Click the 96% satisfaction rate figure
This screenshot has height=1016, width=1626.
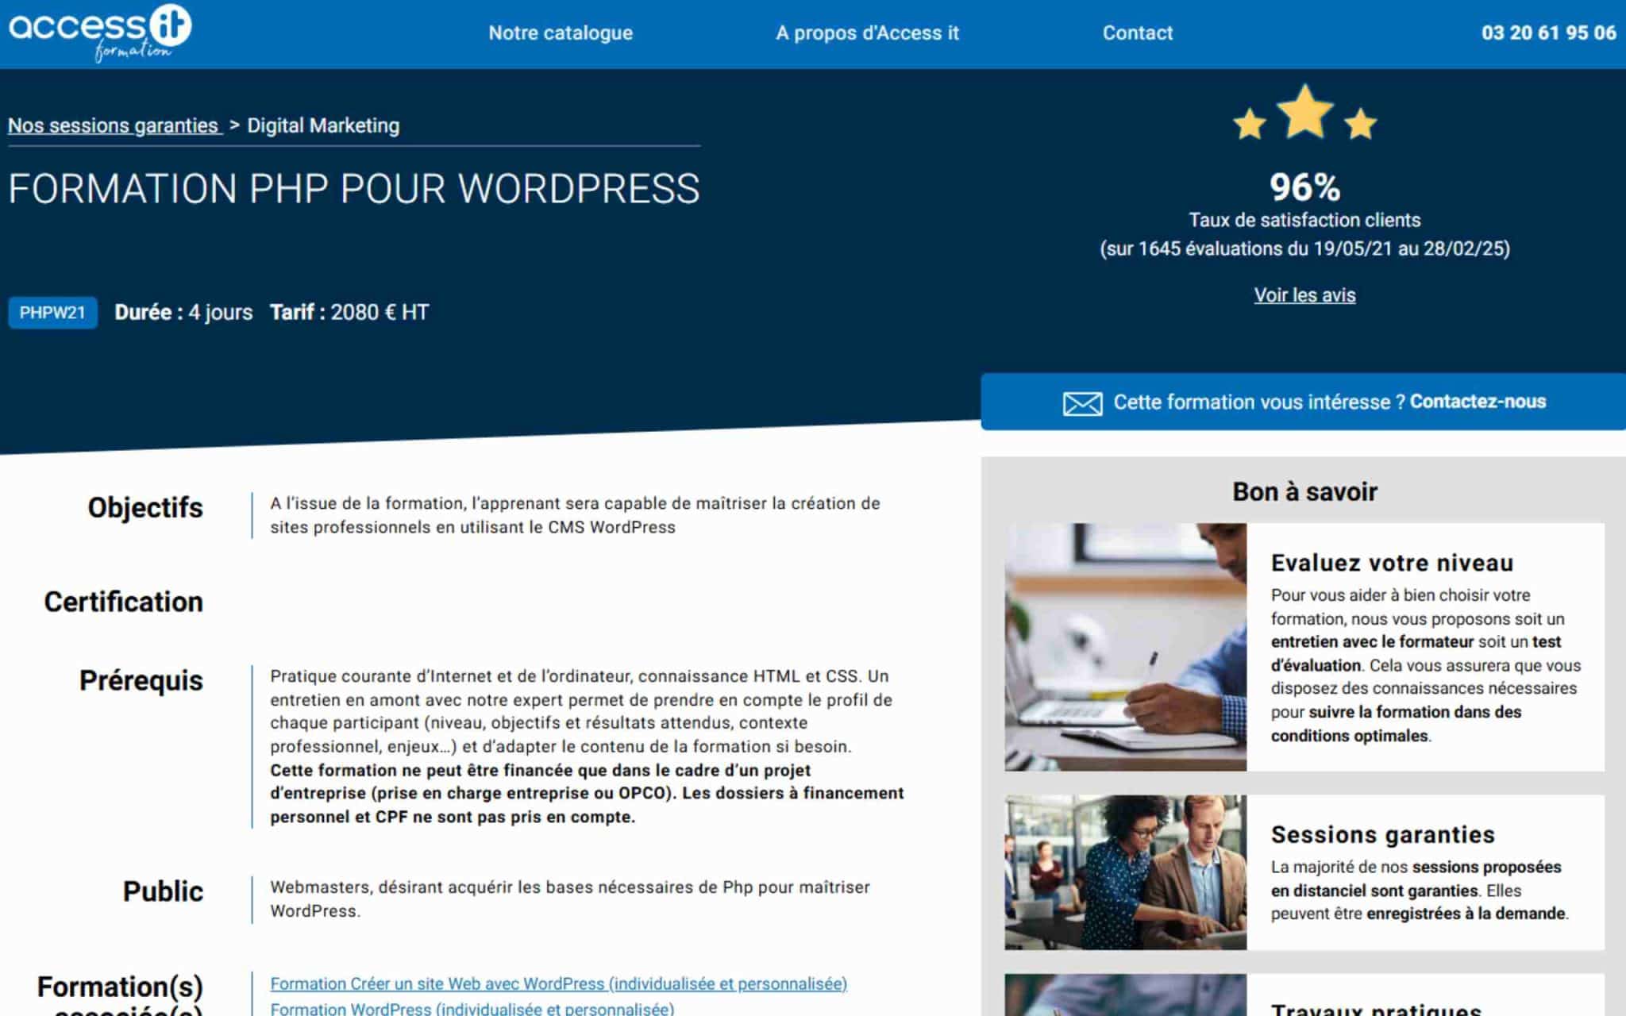(x=1304, y=187)
